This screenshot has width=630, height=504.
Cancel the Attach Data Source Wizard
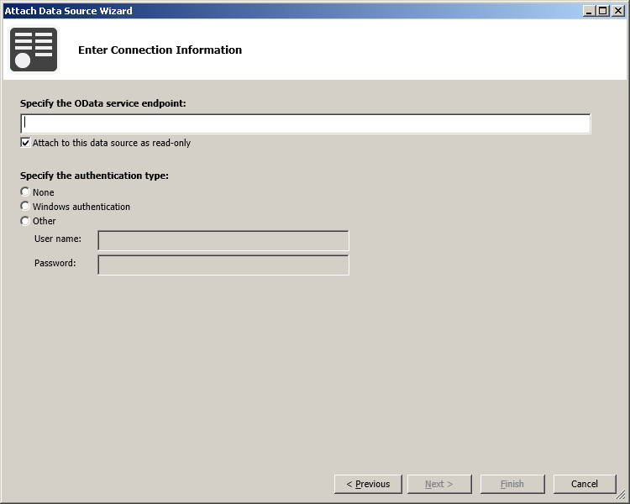(584, 484)
